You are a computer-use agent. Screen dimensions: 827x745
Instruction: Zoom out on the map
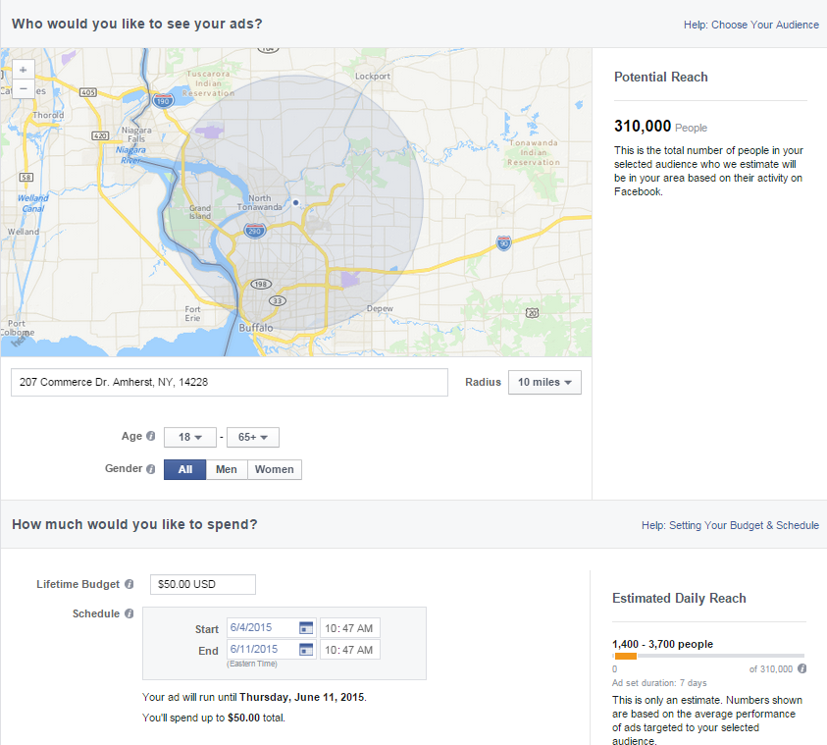(23, 88)
